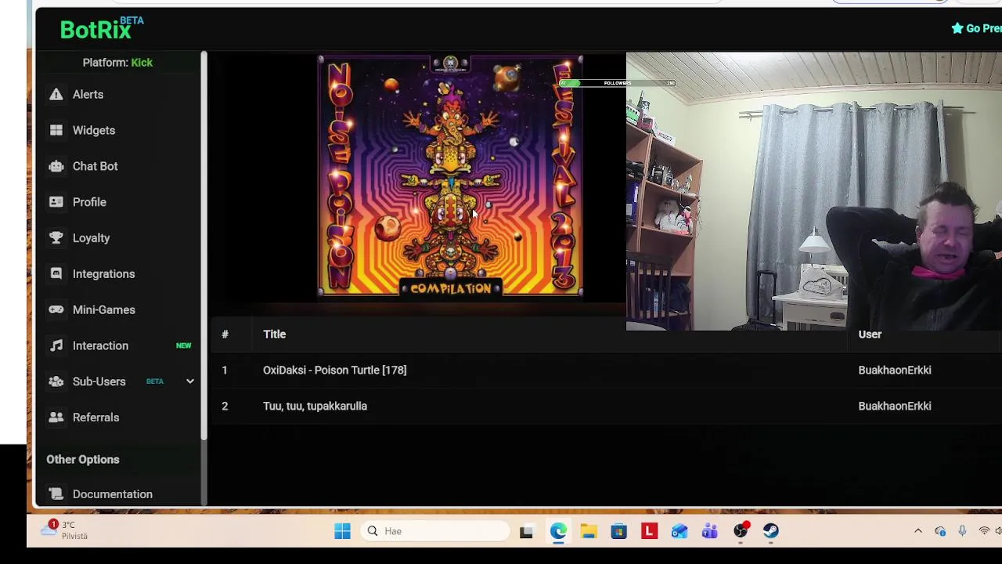This screenshot has height=564, width=1002.
Task: Open the Alerts section icon
Action: 56,94
